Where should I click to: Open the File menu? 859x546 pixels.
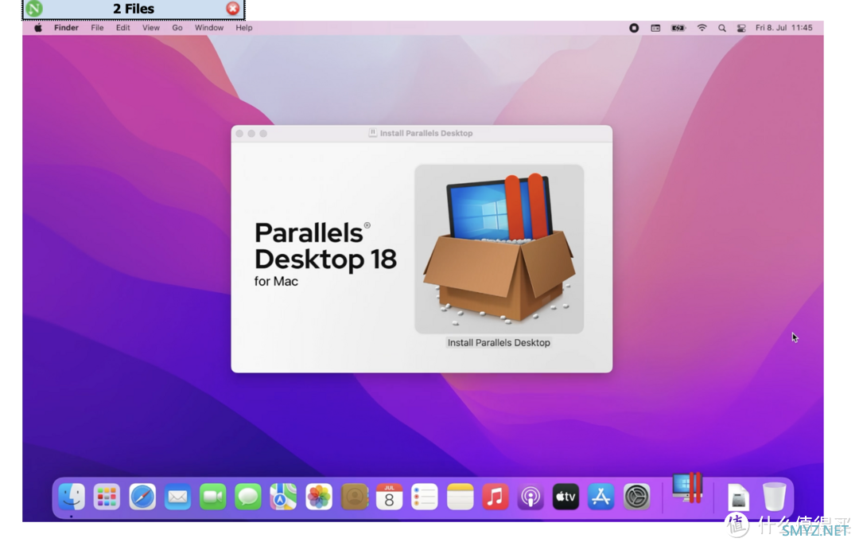click(97, 28)
